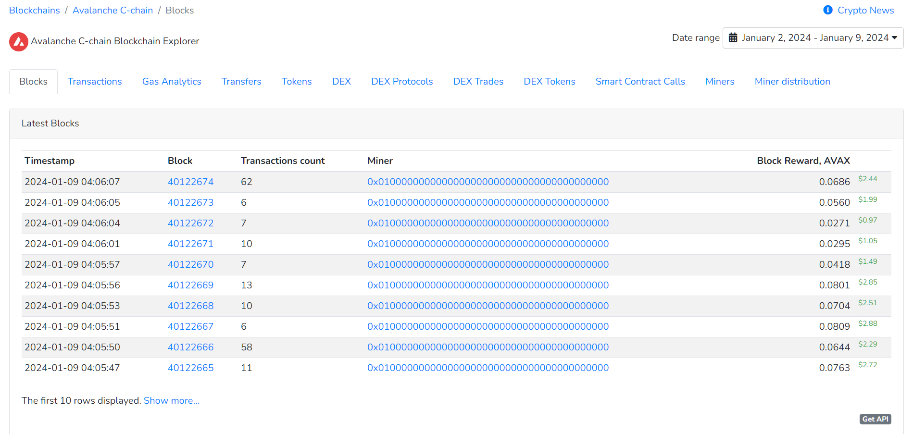Open block 40122668
913x434 pixels.
190,306
